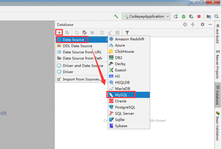Select HSQLDB from the database list

[x=129, y=82]
